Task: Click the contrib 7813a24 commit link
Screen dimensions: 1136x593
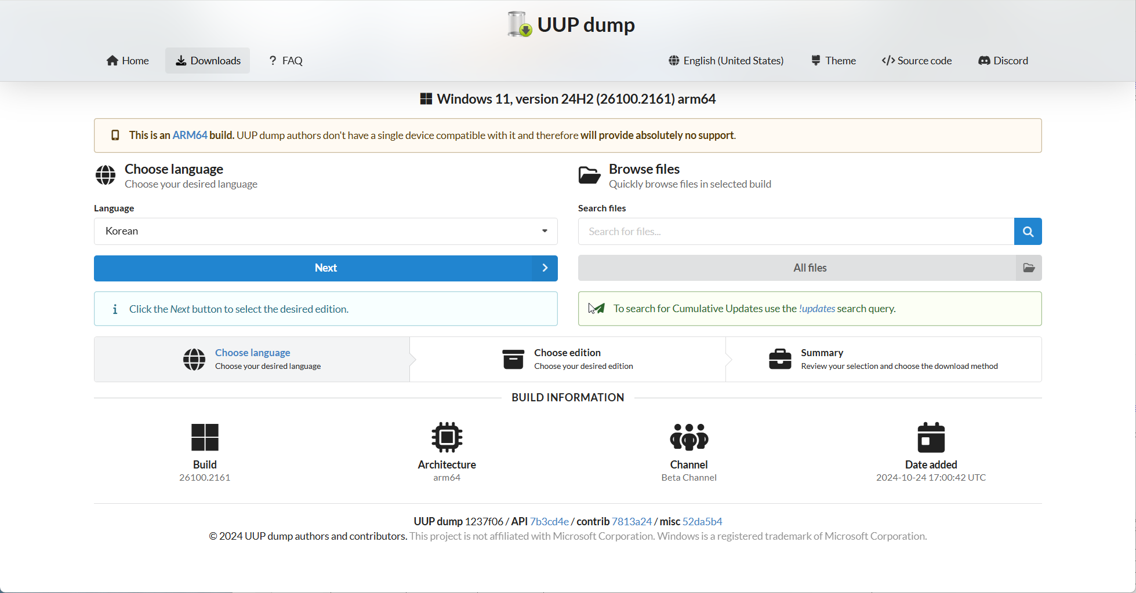Action: [631, 521]
